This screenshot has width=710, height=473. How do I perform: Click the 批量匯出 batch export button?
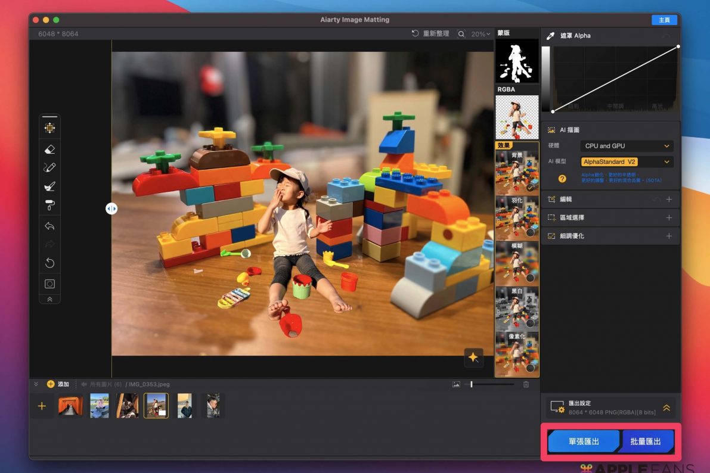(x=646, y=442)
